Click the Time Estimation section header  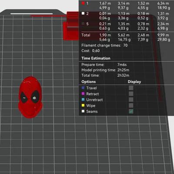(x=96, y=58)
